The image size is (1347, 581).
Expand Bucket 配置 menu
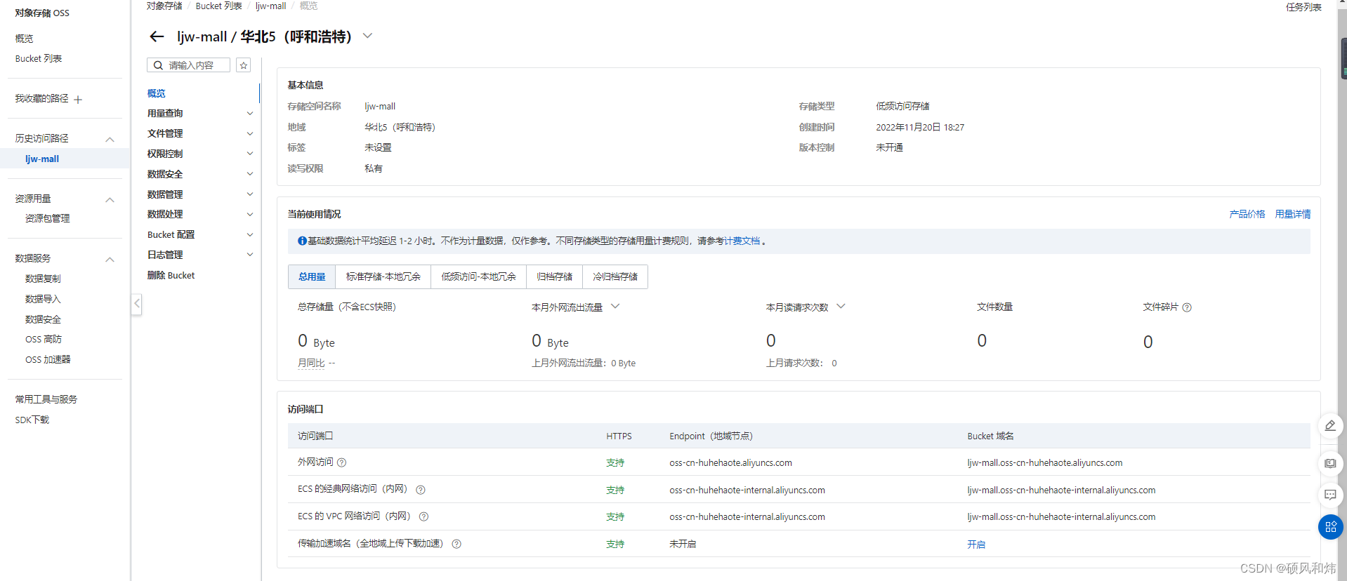click(249, 234)
